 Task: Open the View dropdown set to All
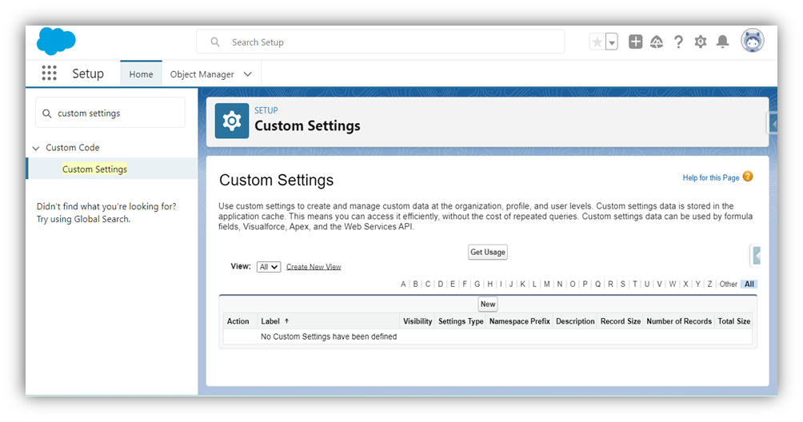click(x=269, y=266)
